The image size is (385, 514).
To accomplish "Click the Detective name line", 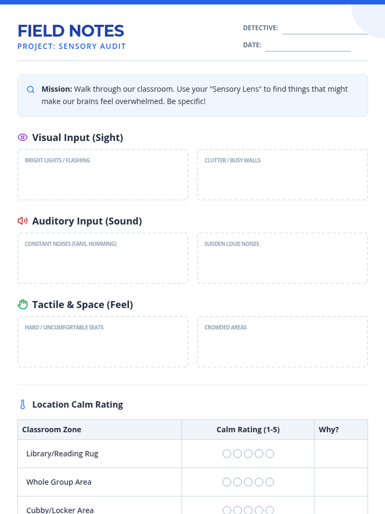I will click(x=325, y=30).
